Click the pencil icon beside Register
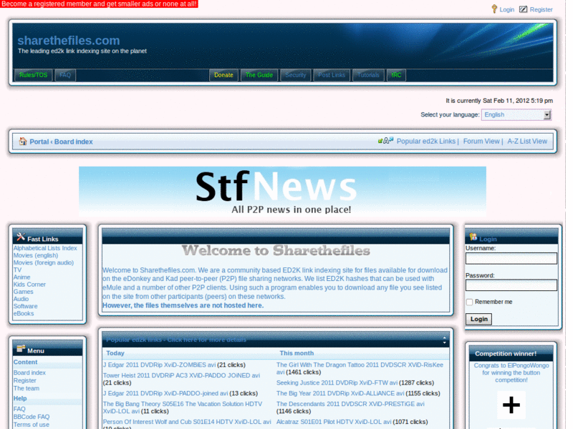Image resolution: width=573 pixels, height=429 pixels. [x=524, y=9]
